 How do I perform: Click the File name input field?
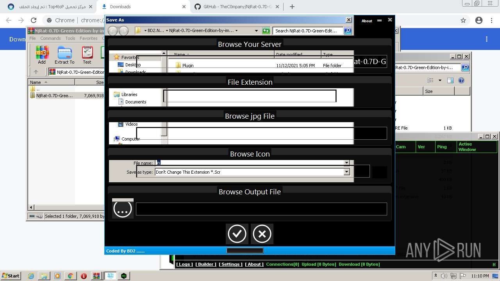[250, 163]
